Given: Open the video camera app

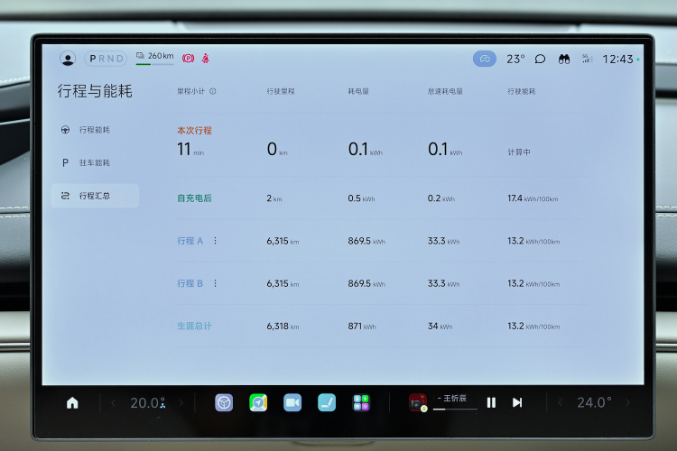Looking at the screenshot, I should coord(292,402).
